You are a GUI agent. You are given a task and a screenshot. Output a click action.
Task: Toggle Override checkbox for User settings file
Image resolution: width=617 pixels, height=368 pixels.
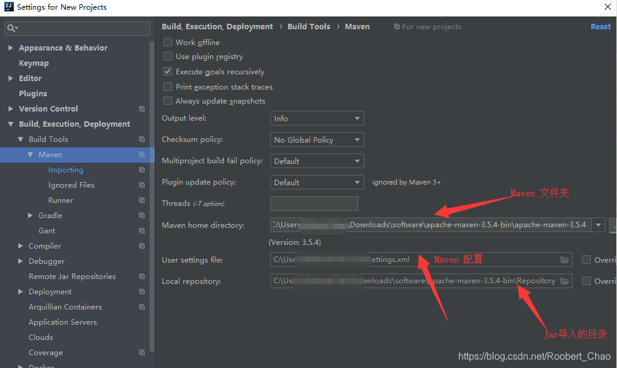(586, 260)
